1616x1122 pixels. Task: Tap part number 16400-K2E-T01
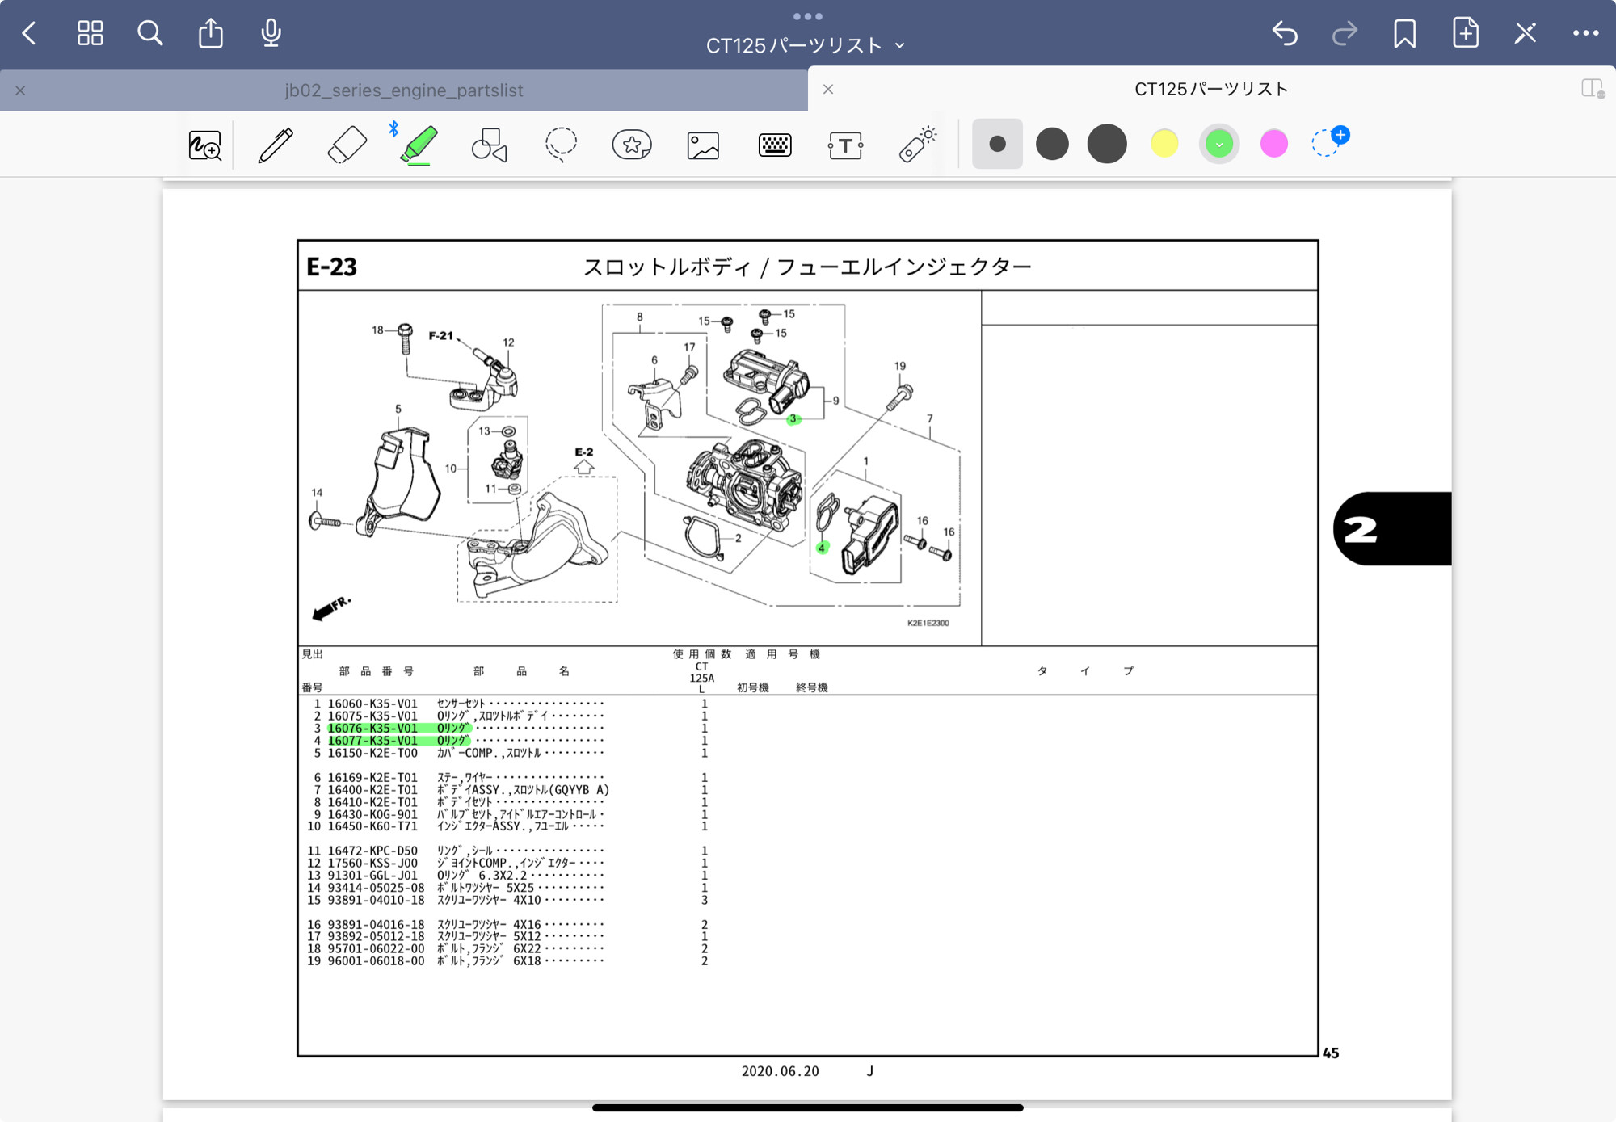tap(372, 790)
